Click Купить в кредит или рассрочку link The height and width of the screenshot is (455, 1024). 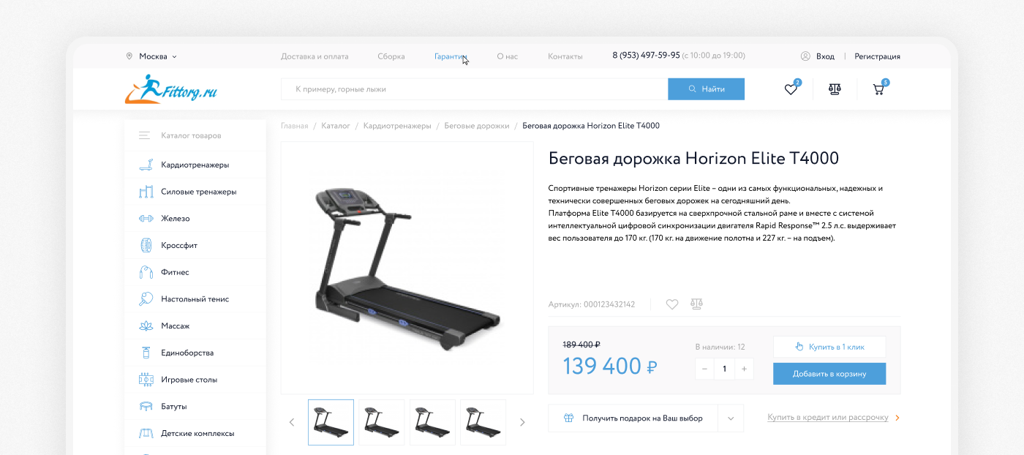click(x=828, y=418)
